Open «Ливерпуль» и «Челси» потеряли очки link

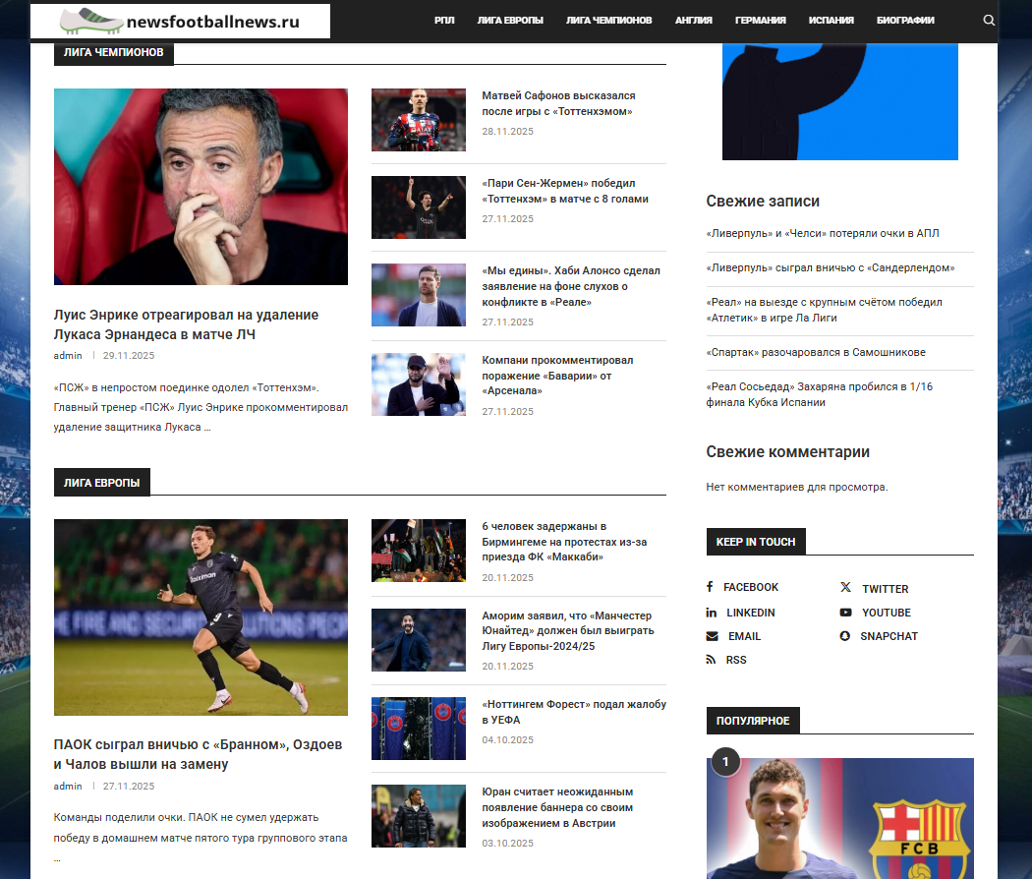(x=823, y=233)
